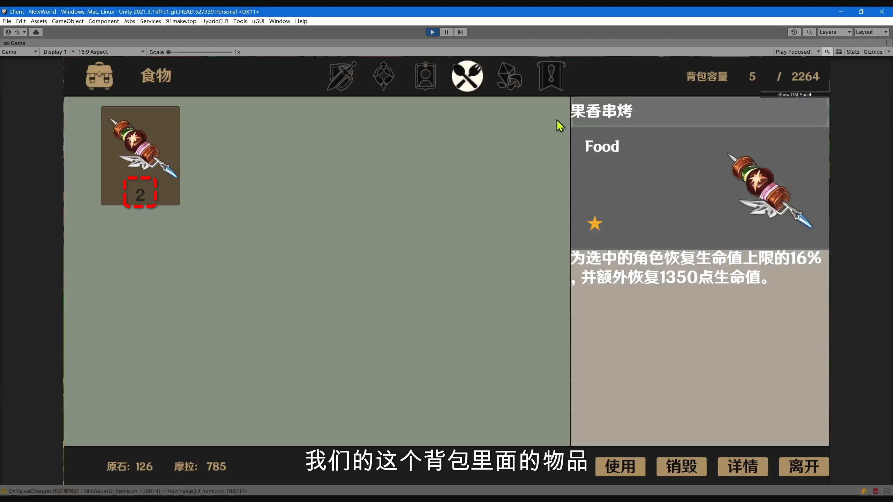The height and width of the screenshot is (502, 893).
Task: Select the character card category icon
Action: click(x=425, y=76)
